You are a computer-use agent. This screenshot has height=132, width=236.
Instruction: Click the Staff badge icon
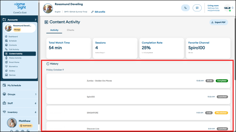pyautogui.click(x=4, y=103)
